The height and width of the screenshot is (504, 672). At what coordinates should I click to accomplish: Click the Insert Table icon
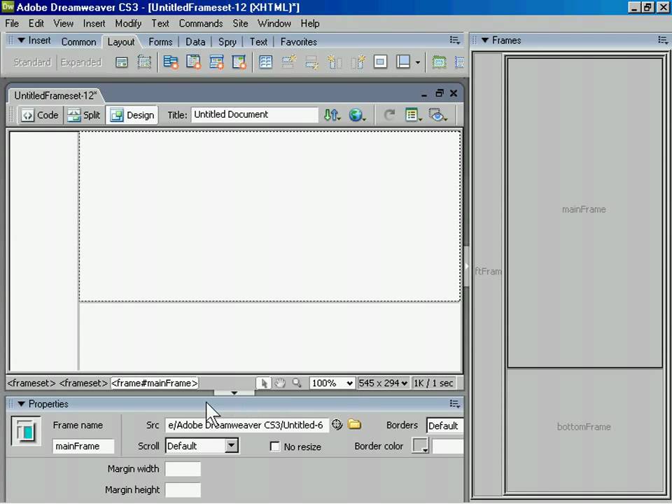[x=266, y=62]
